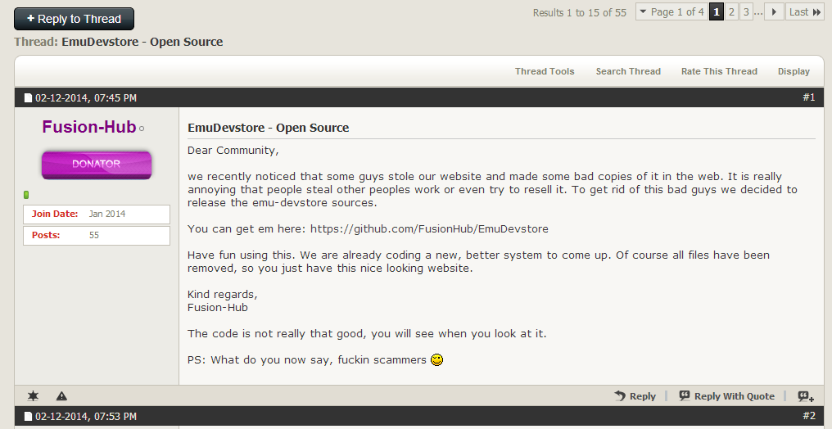
Task: Go to page 3 of the thread
Action: (x=746, y=11)
